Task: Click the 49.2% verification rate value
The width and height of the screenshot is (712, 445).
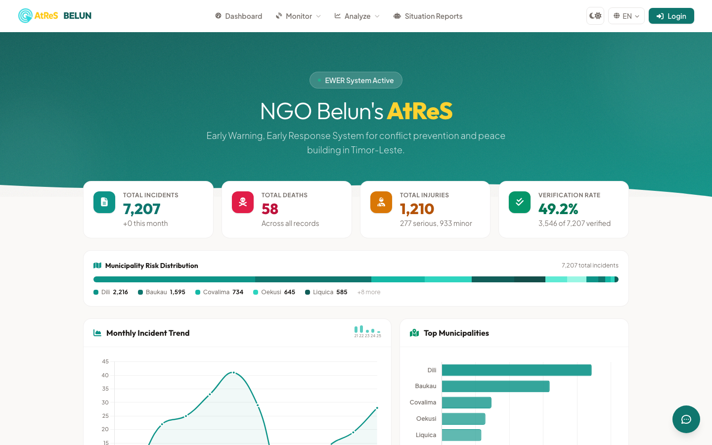Action: [558, 209]
